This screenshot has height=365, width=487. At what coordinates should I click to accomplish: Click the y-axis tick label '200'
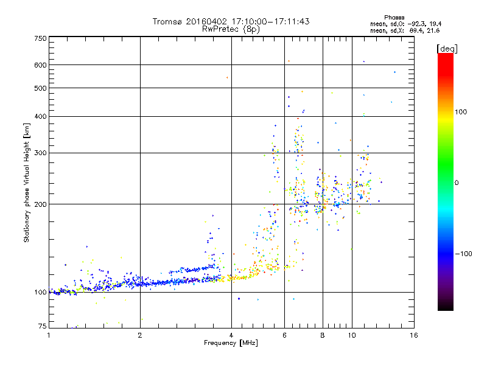(x=40, y=204)
